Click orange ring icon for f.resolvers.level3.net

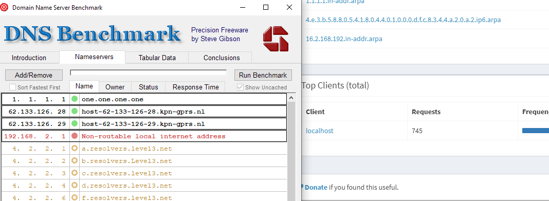click(x=74, y=197)
